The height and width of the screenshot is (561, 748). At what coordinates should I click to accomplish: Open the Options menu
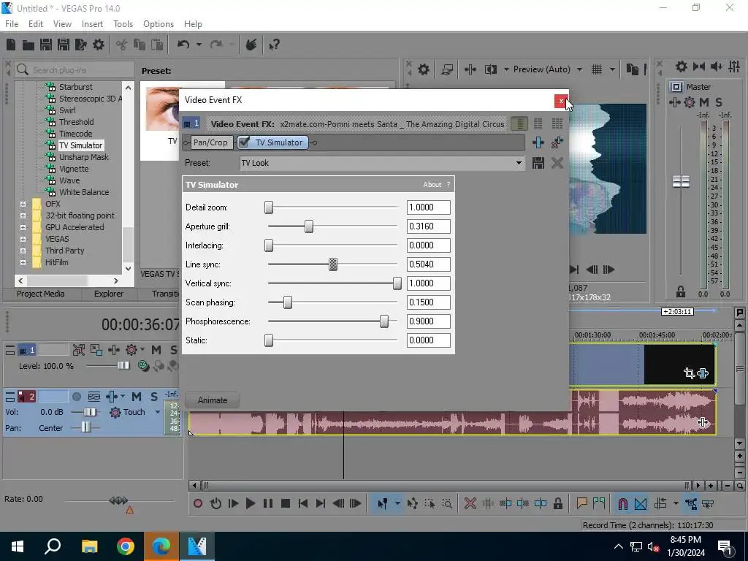[x=159, y=24]
